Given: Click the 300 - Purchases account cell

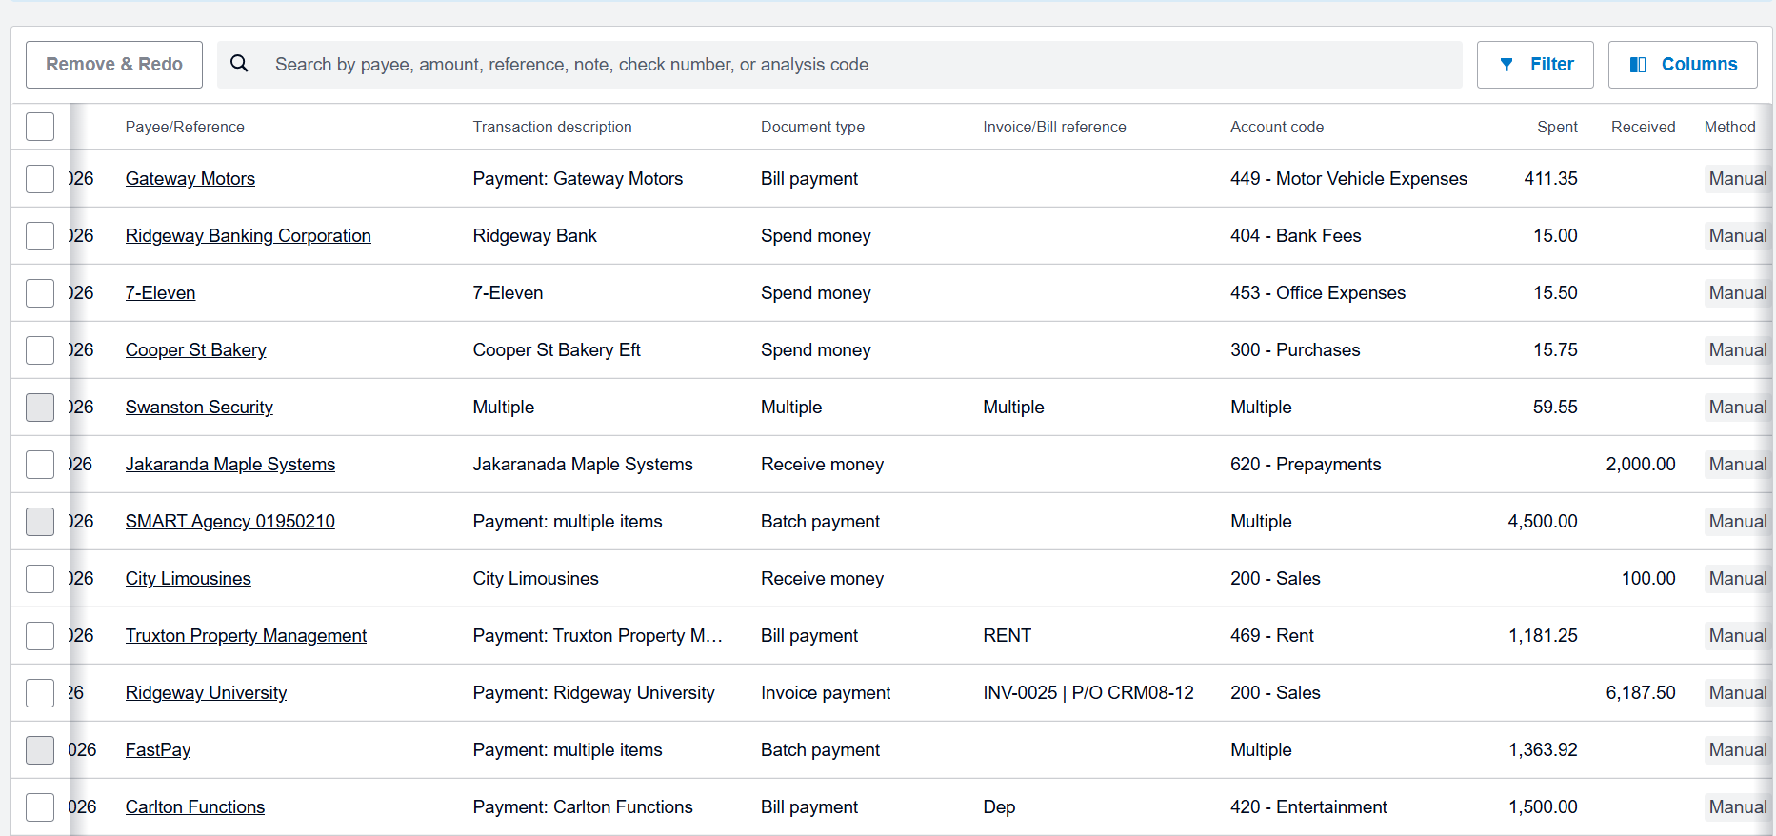Looking at the screenshot, I should (x=1295, y=349).
